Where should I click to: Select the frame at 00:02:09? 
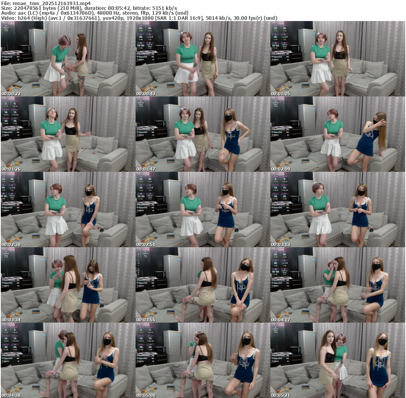coord(338,134)
